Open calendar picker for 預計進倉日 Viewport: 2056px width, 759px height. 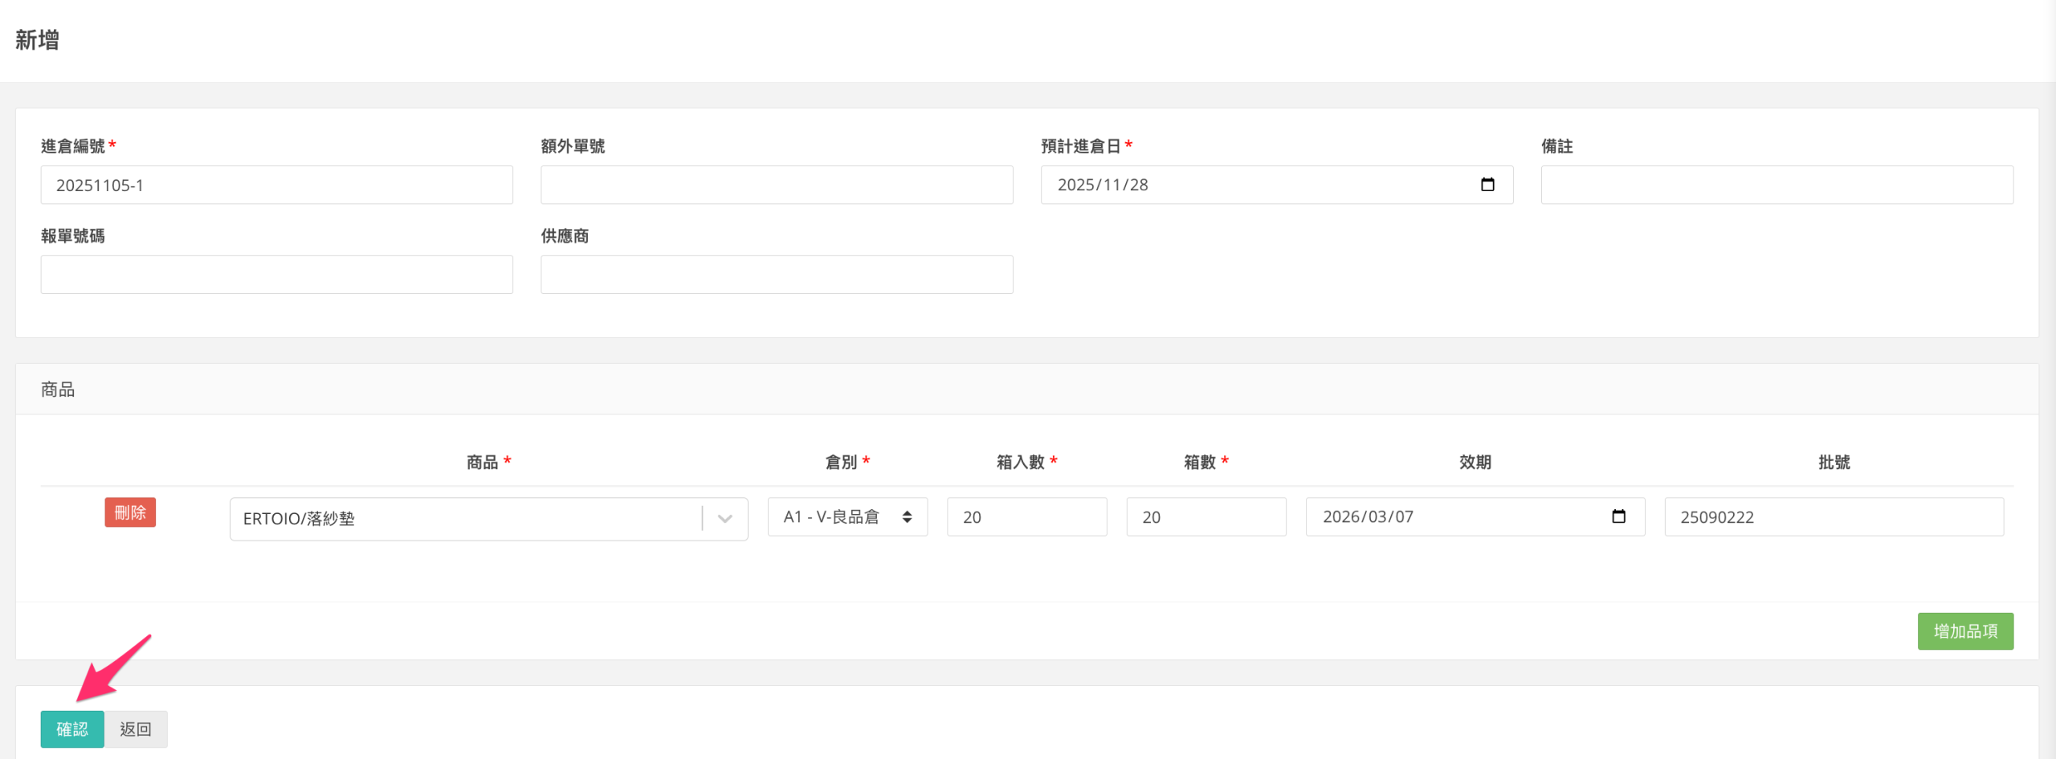click(x=1487, y=185)
